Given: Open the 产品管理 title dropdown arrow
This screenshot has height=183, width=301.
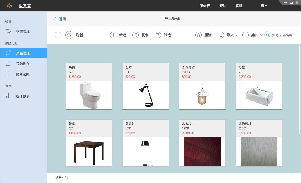Looking at the screenshot, I should (x=184, y=19).
